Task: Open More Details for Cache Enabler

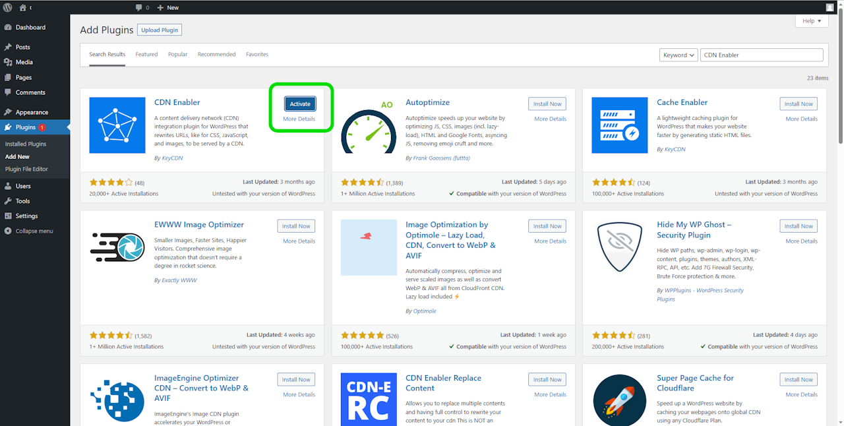Action: pos(801,119)
